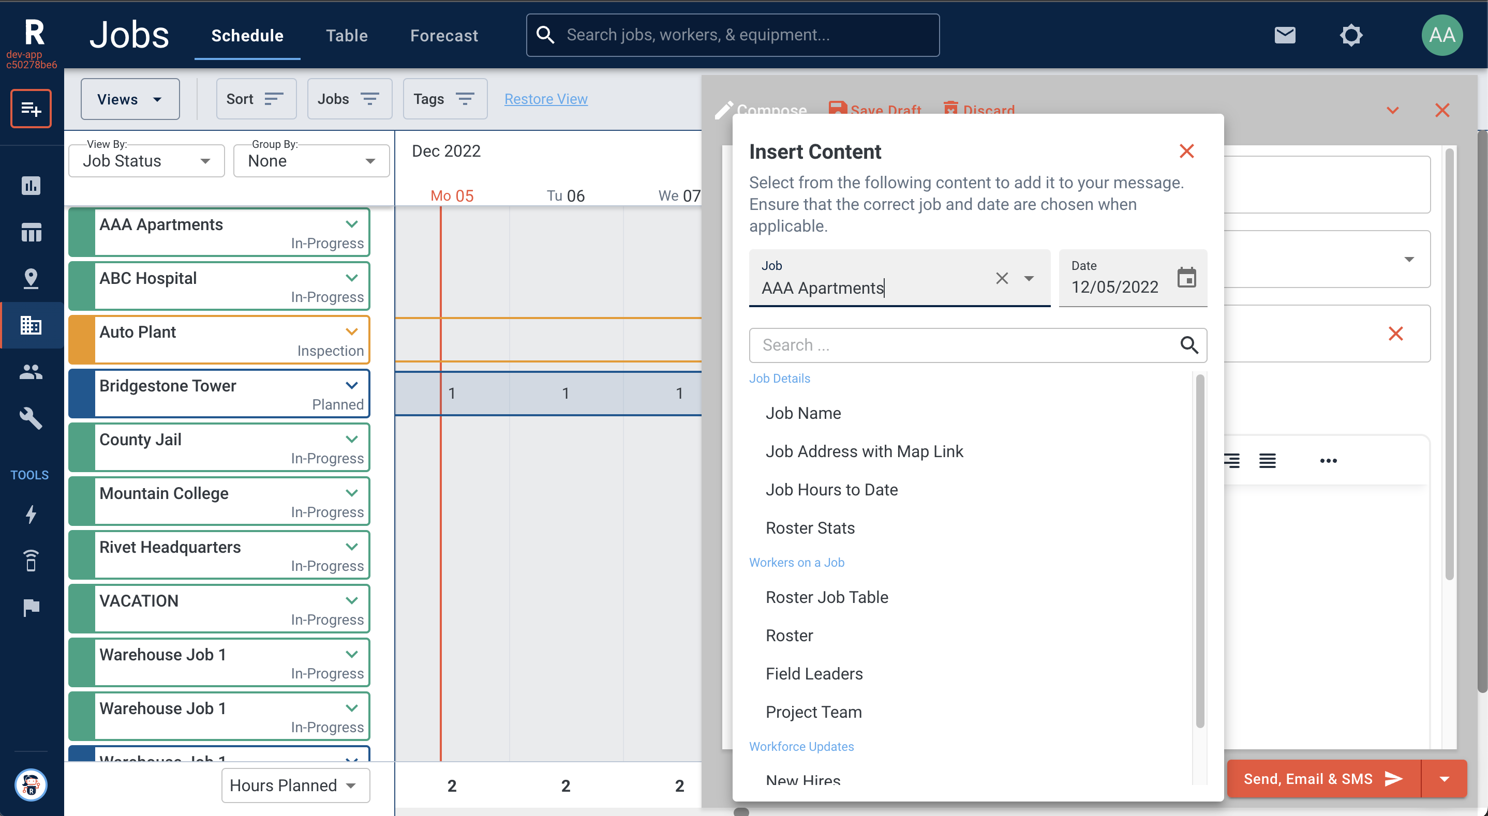The width and height of the screenshot is (1488, 816).
Task: Expand the Auto Plant job row chevron
Action: (x=351, y=331)
